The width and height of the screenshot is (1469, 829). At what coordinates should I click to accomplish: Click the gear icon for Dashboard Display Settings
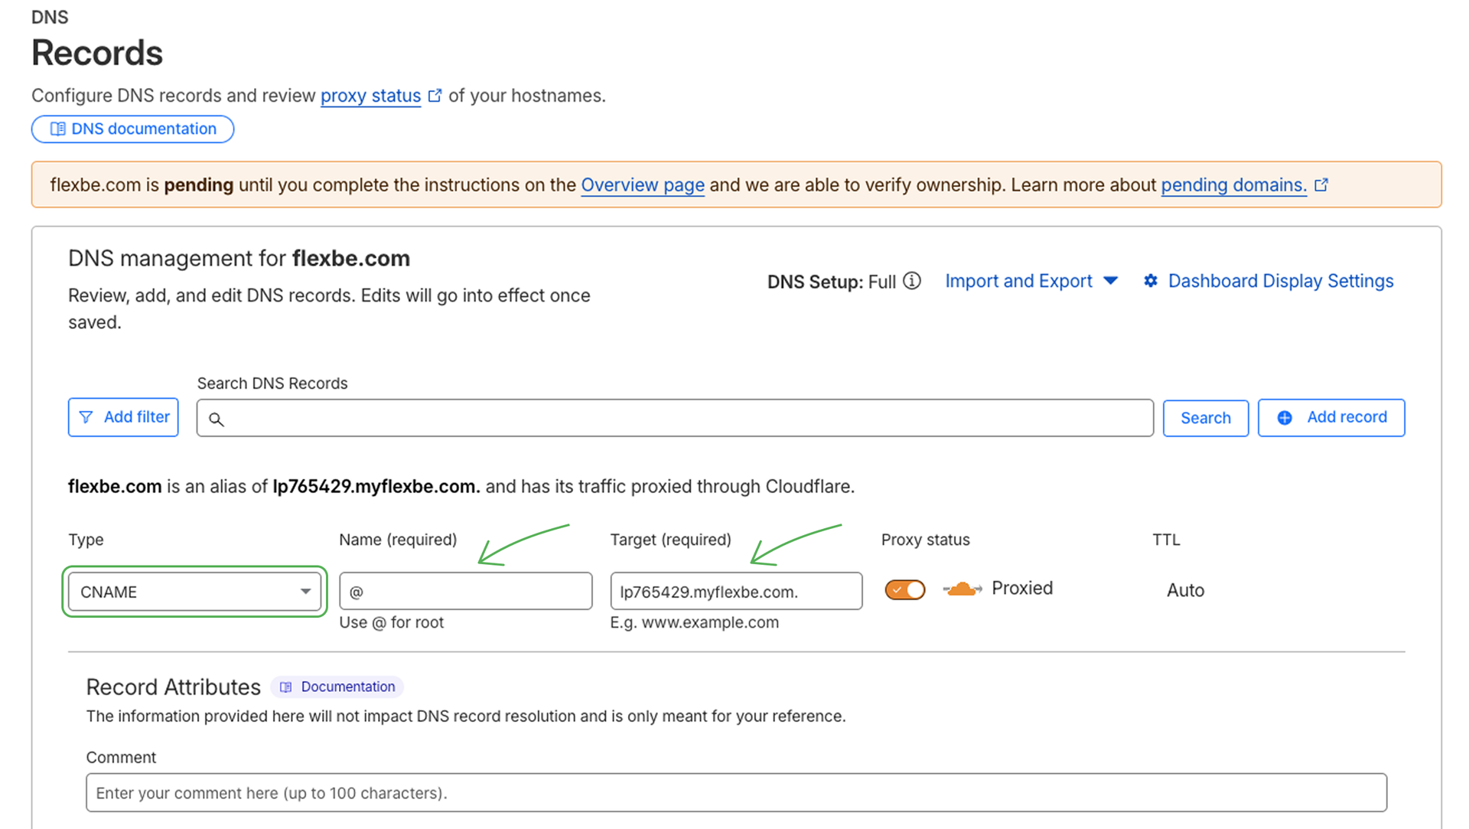pyautogui.click(x=1150, y=281)
